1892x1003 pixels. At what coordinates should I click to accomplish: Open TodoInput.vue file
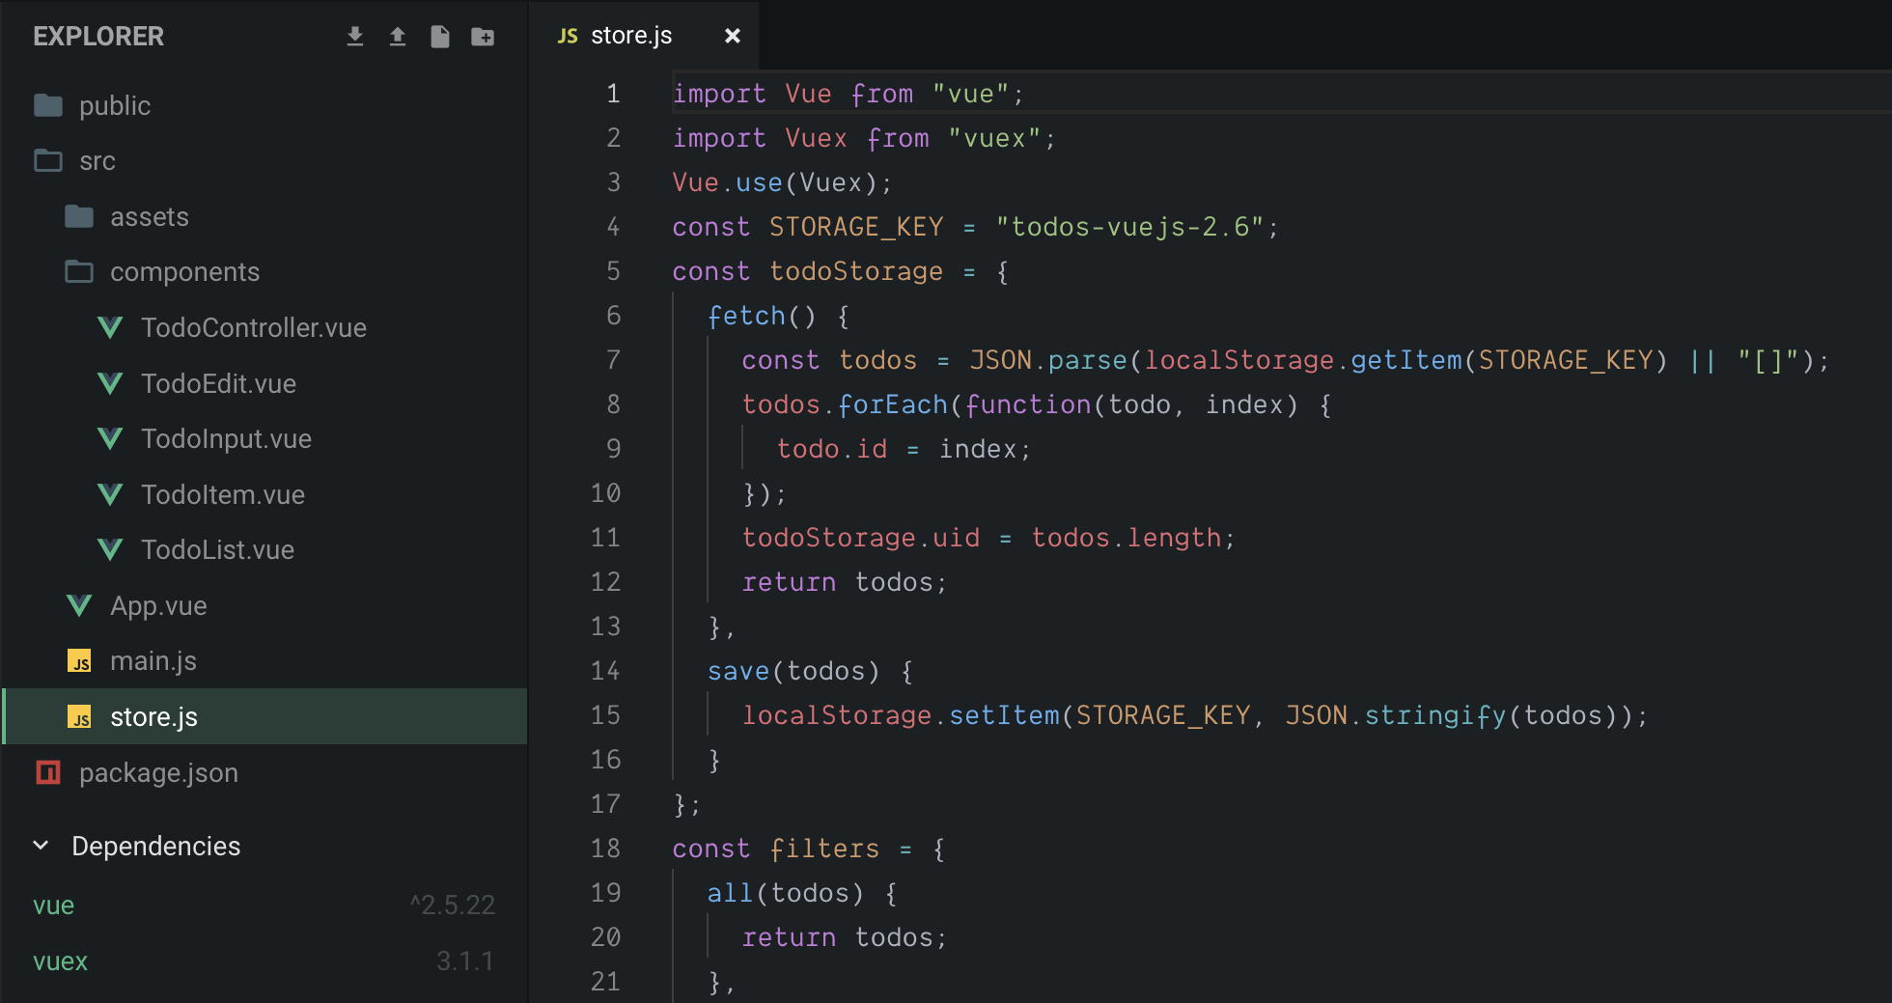click(x=227, y=439)
